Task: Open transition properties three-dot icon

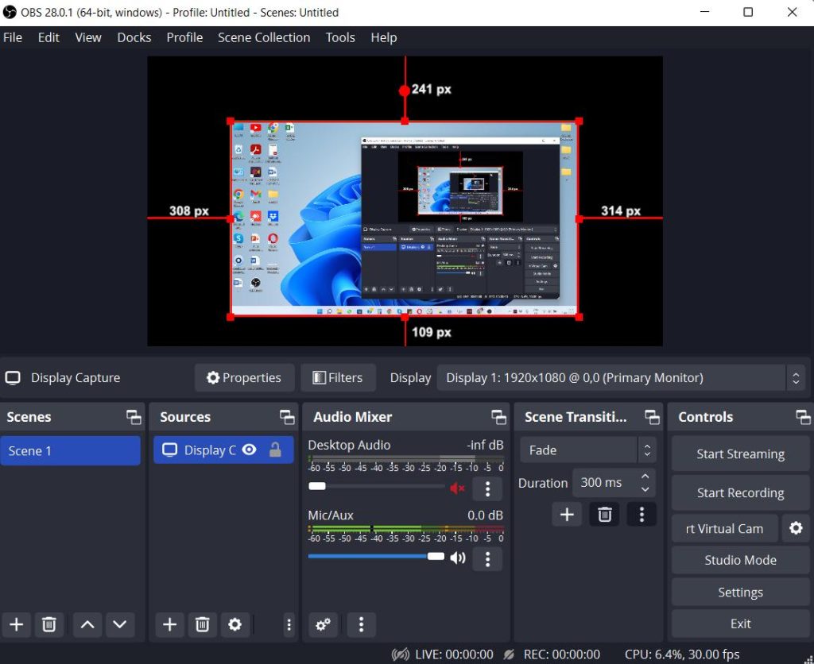Action: click(642, 515)
